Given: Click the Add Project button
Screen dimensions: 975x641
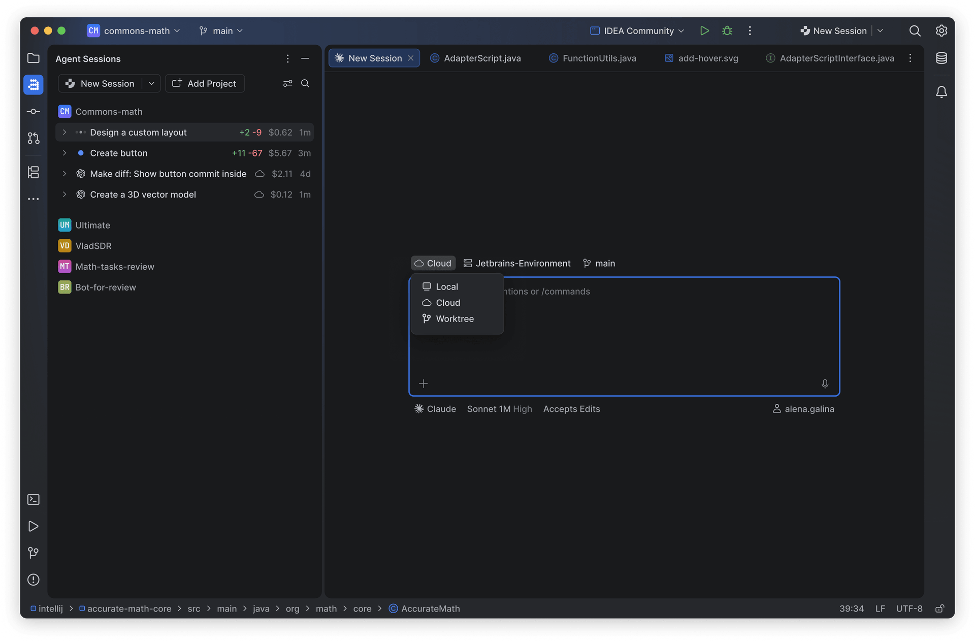Looking at the screenshot, I should [x=205, y=83].
